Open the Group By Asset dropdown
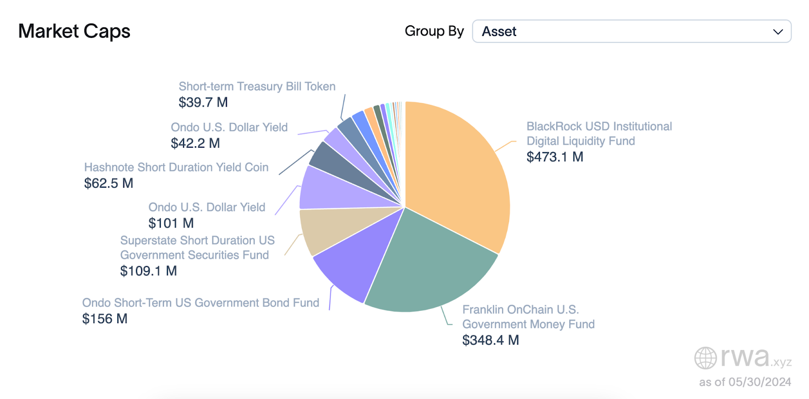 click(x=631, y=31)
